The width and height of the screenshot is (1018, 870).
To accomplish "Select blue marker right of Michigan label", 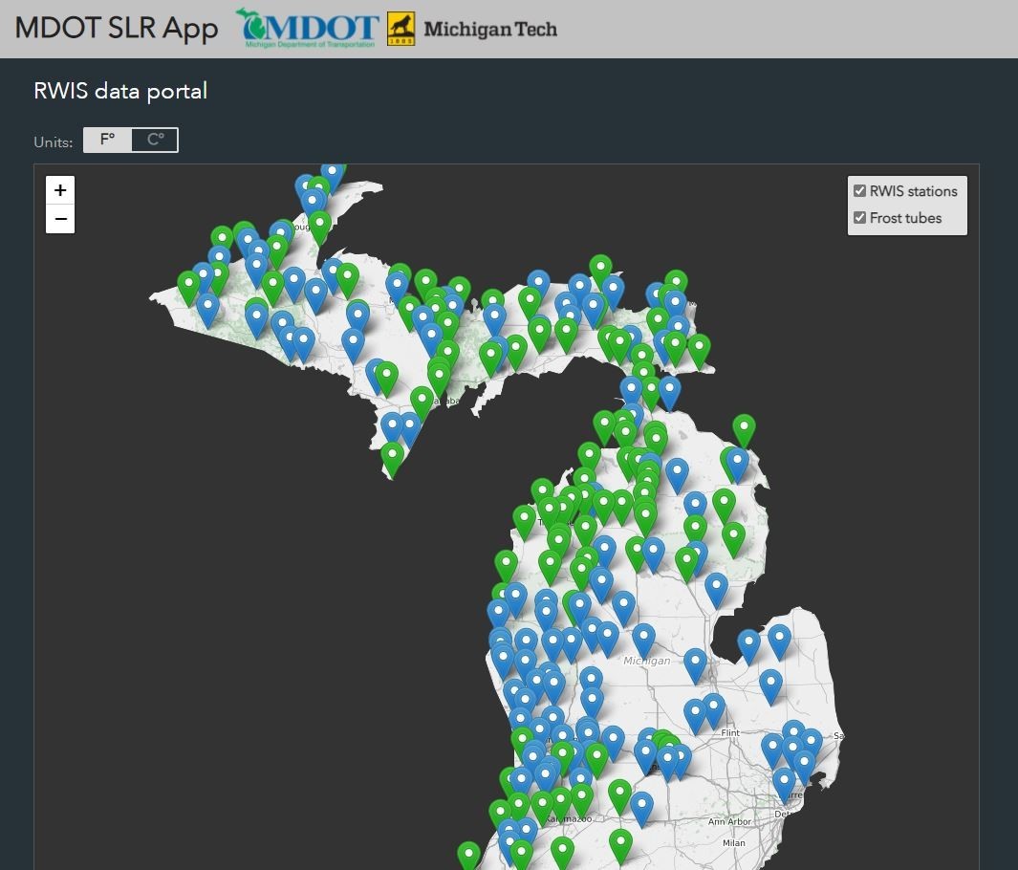I will pyautogui.click(x=695, y=663).
